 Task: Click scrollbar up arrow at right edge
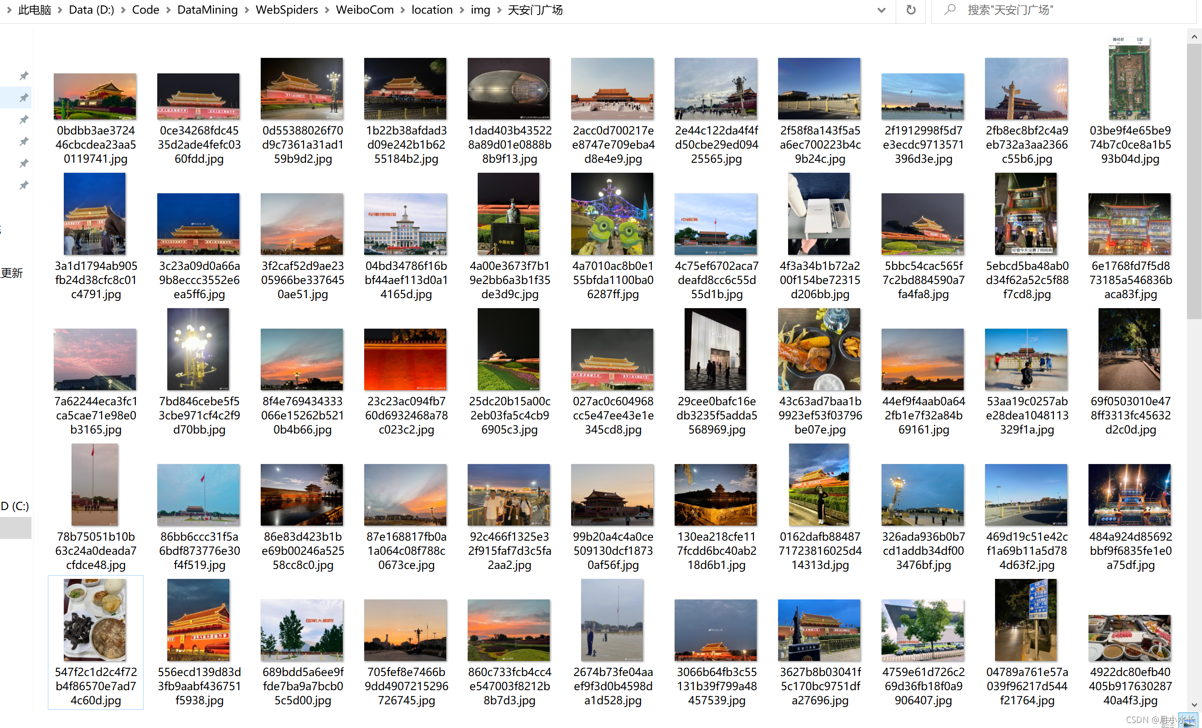tap(1194, 36)
